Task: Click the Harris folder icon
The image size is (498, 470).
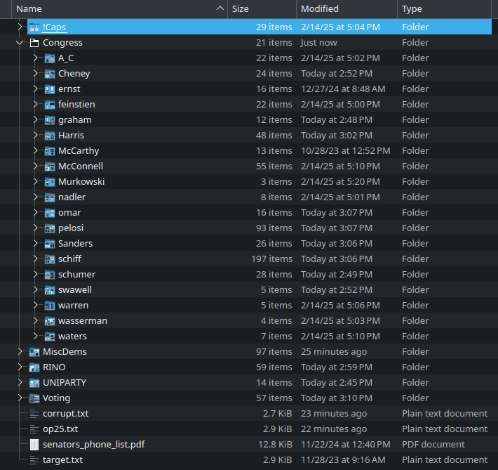Action: pyautogui.click(x=50, y=136)
